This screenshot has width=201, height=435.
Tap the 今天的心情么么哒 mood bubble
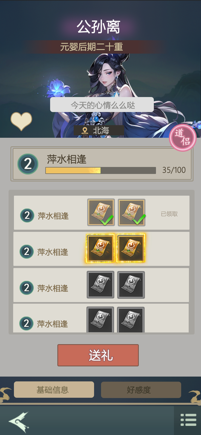pyautogui.click(x=102, y=105)
